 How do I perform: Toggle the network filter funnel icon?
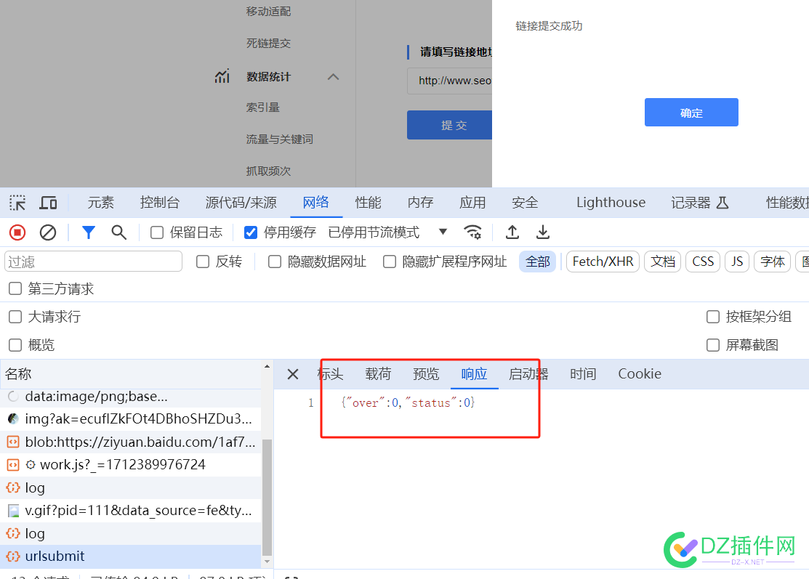click(x=89, y=232)
